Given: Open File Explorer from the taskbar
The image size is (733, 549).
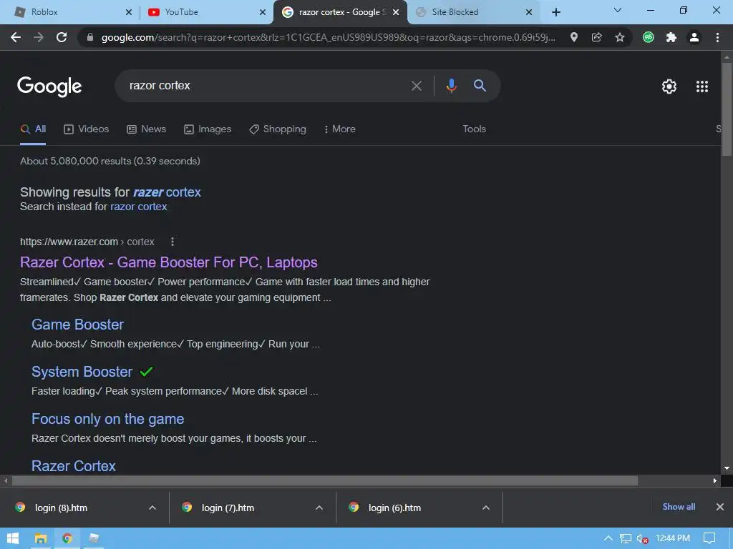Looking at the screenshot, I should pos(41,538).
